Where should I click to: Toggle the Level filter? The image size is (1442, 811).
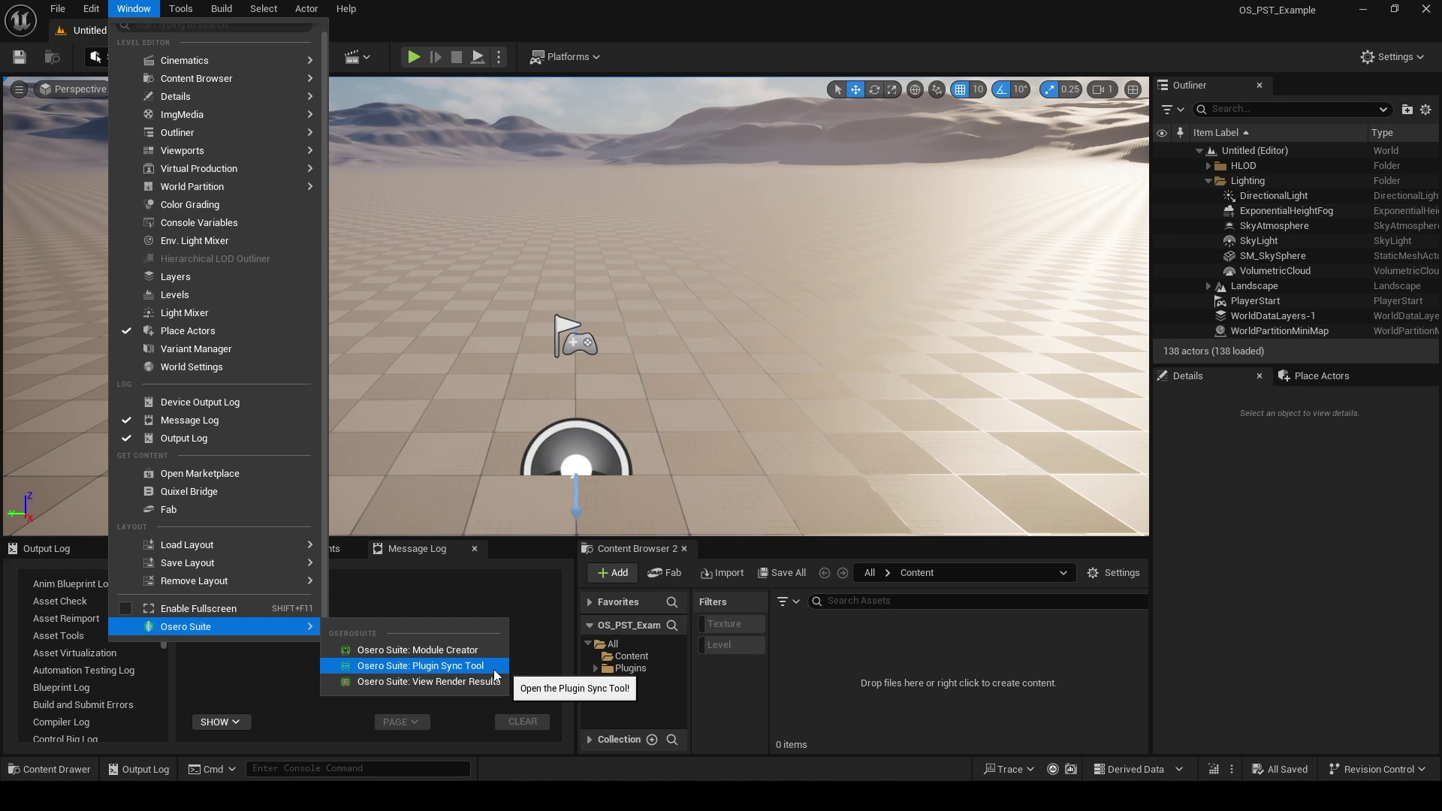tap(732, 645)
